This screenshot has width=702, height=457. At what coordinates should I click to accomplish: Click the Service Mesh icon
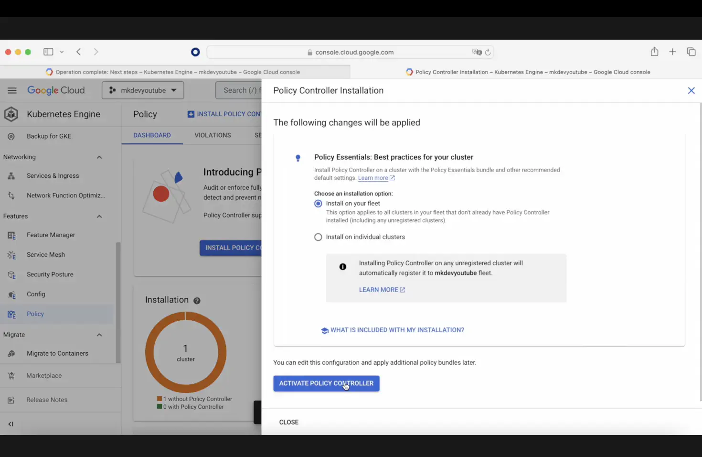(11, 255)
